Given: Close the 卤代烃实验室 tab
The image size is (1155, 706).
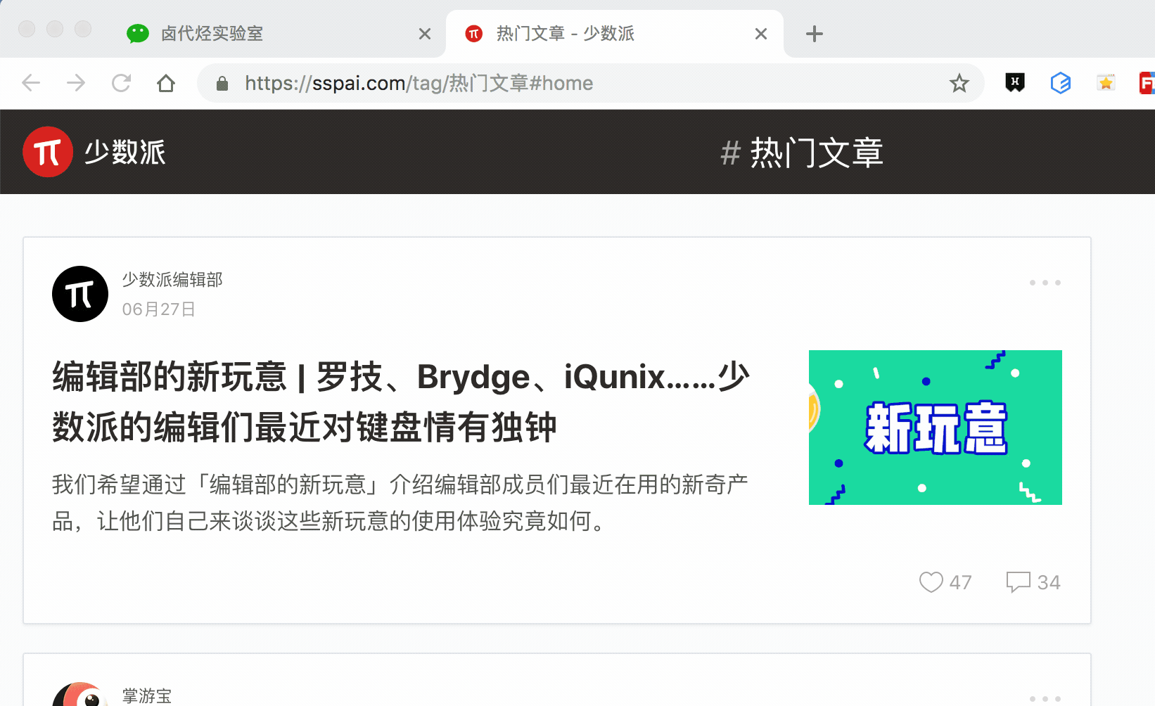Looking at the screenshot, I should (425, 34).
